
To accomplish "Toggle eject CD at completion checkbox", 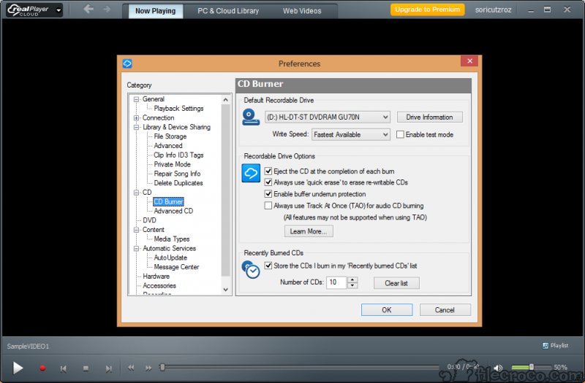I will (268, 171).
